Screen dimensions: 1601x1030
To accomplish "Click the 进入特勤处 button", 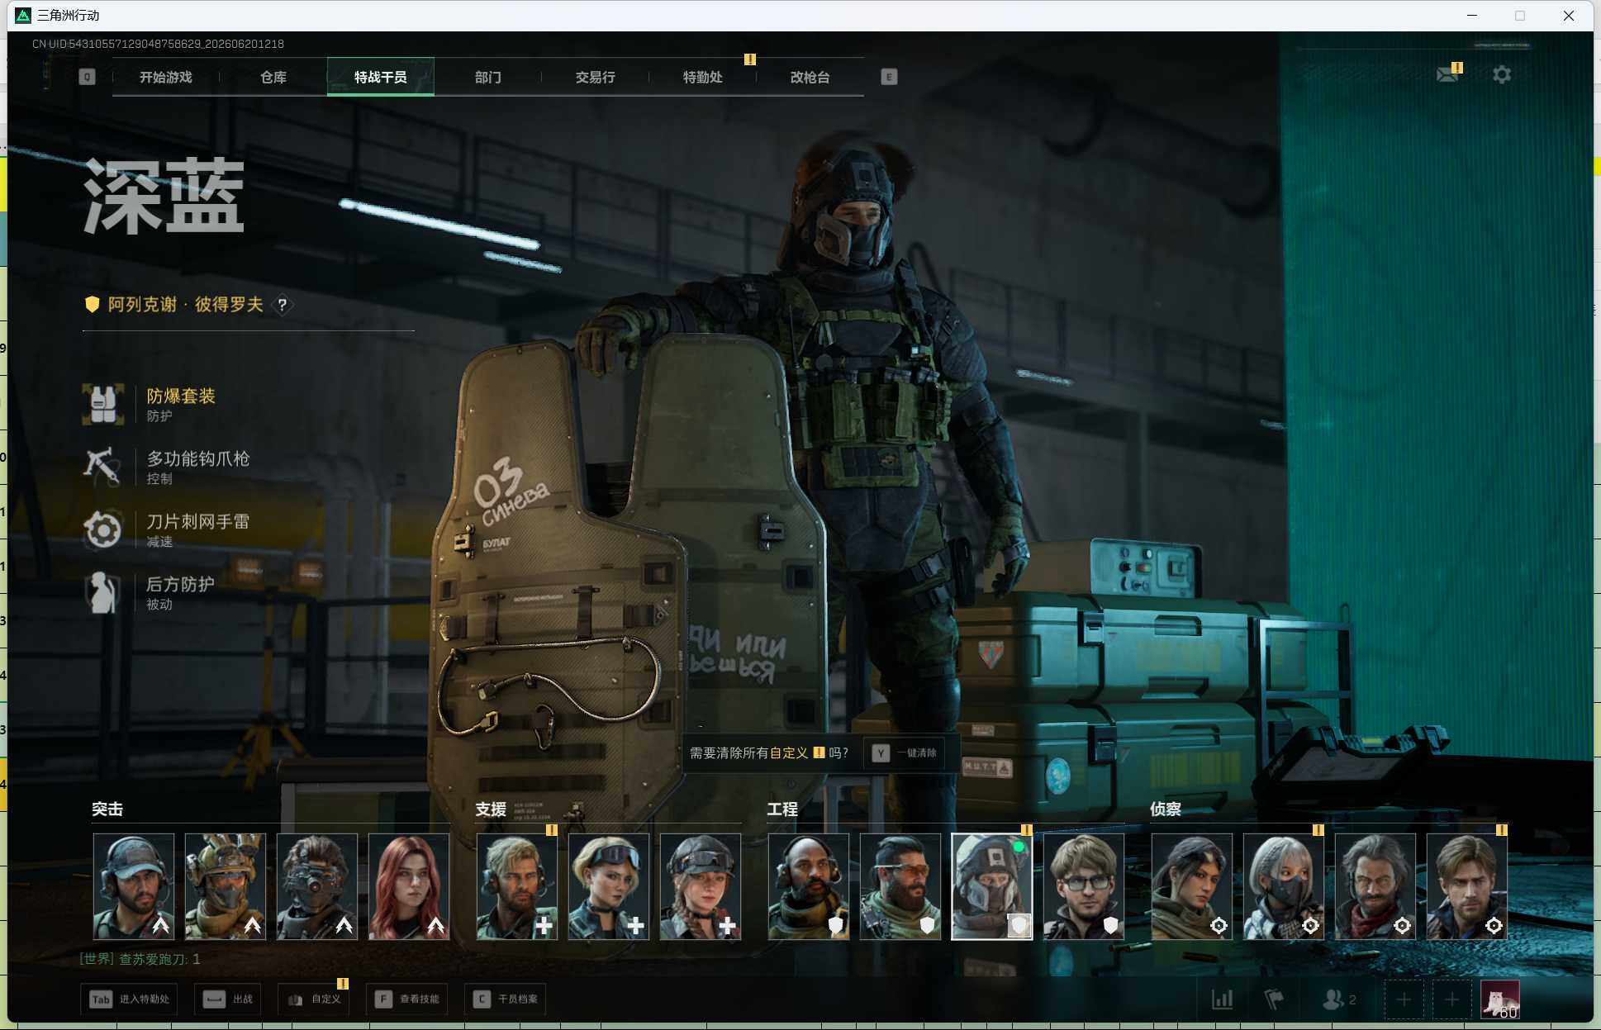I will 129,999.
